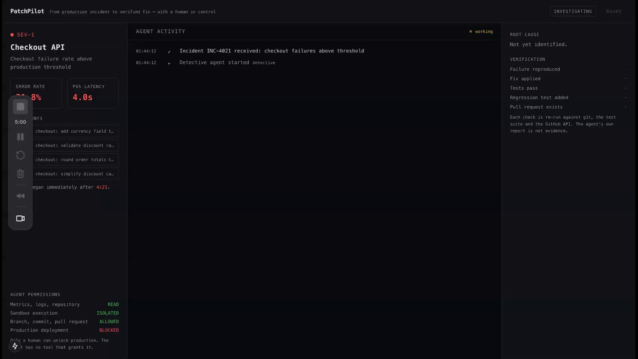The image size is (638, 359).
Task: Click the checkmark beside Incident INC-4021 received
Action: coord(169,51)
